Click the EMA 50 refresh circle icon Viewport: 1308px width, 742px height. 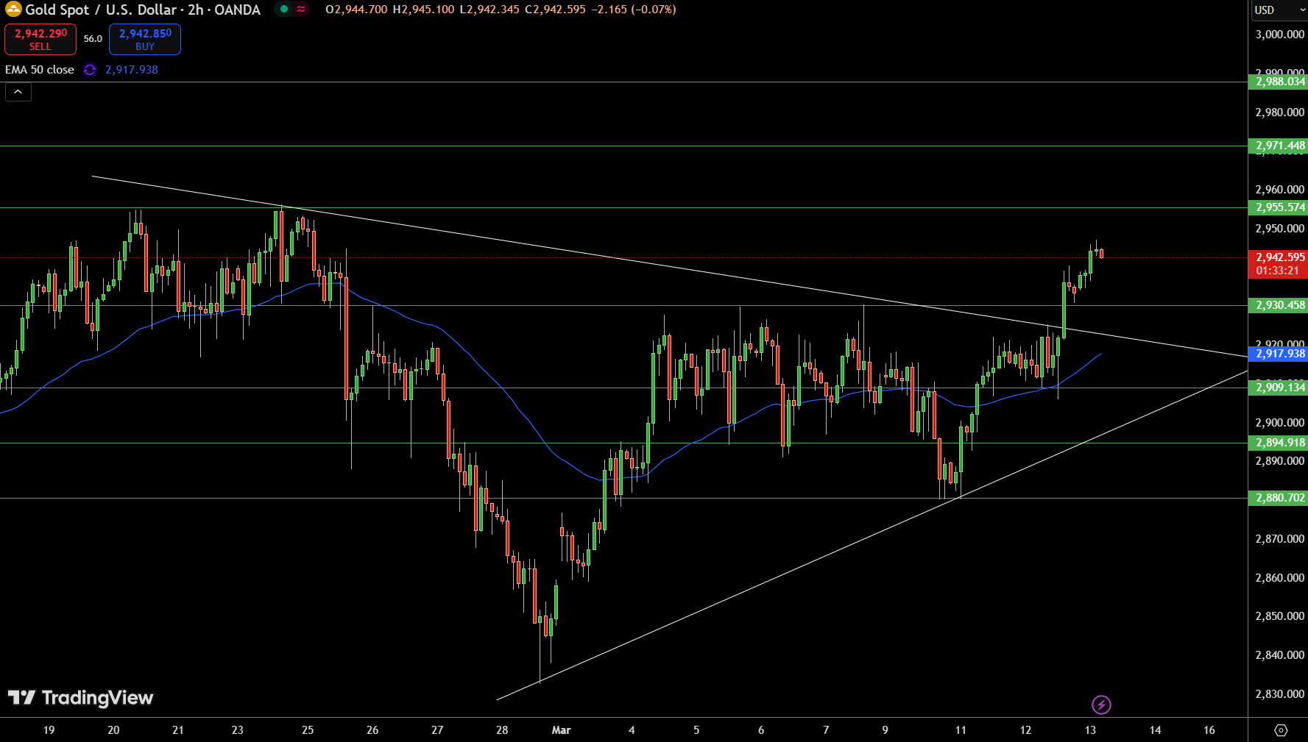pyautogui.click(x=90, y=70)
